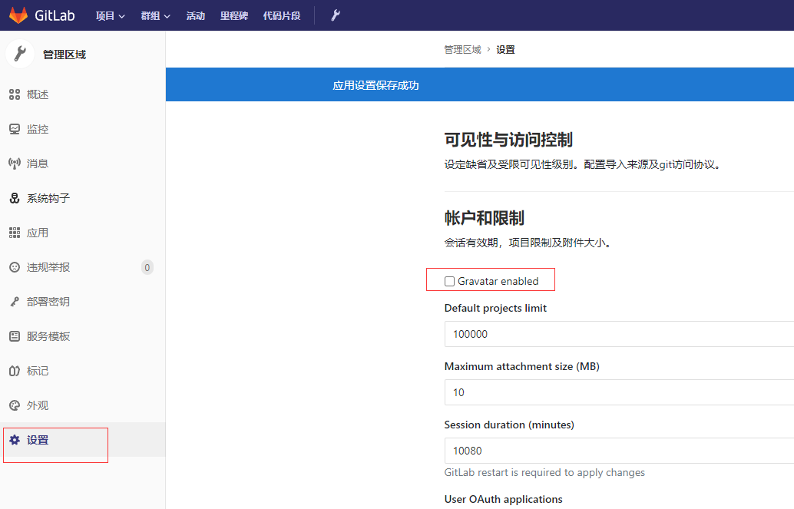The width and height of the screenshot is (794, 509).
Task: Click the 消息 broadcast icon
Action: [x=15, y=164]
